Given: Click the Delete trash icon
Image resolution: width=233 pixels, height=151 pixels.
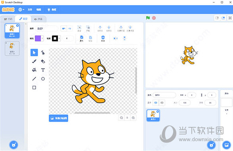Looking at the screenshot, I should point(103,39).
